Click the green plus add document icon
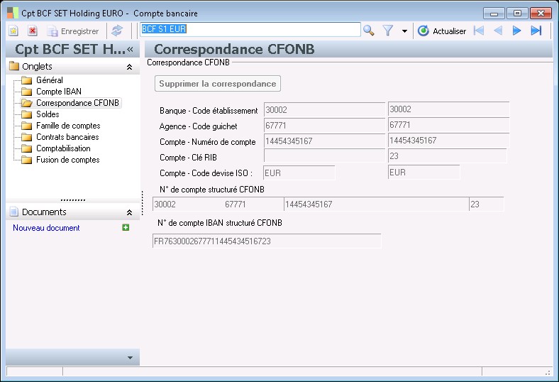 (x=126, y=228)
